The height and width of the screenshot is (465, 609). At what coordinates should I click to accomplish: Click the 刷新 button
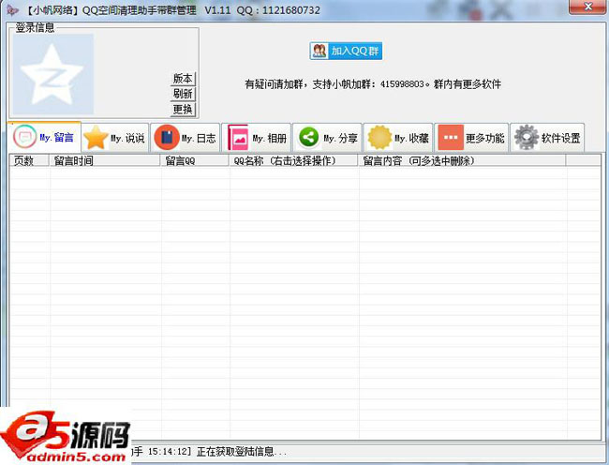click(x=183, y=94)
